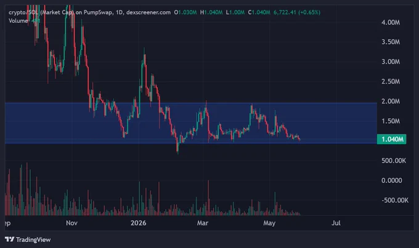Click the high value H1.040M
The image size is (419, 248).
(211, 12)
